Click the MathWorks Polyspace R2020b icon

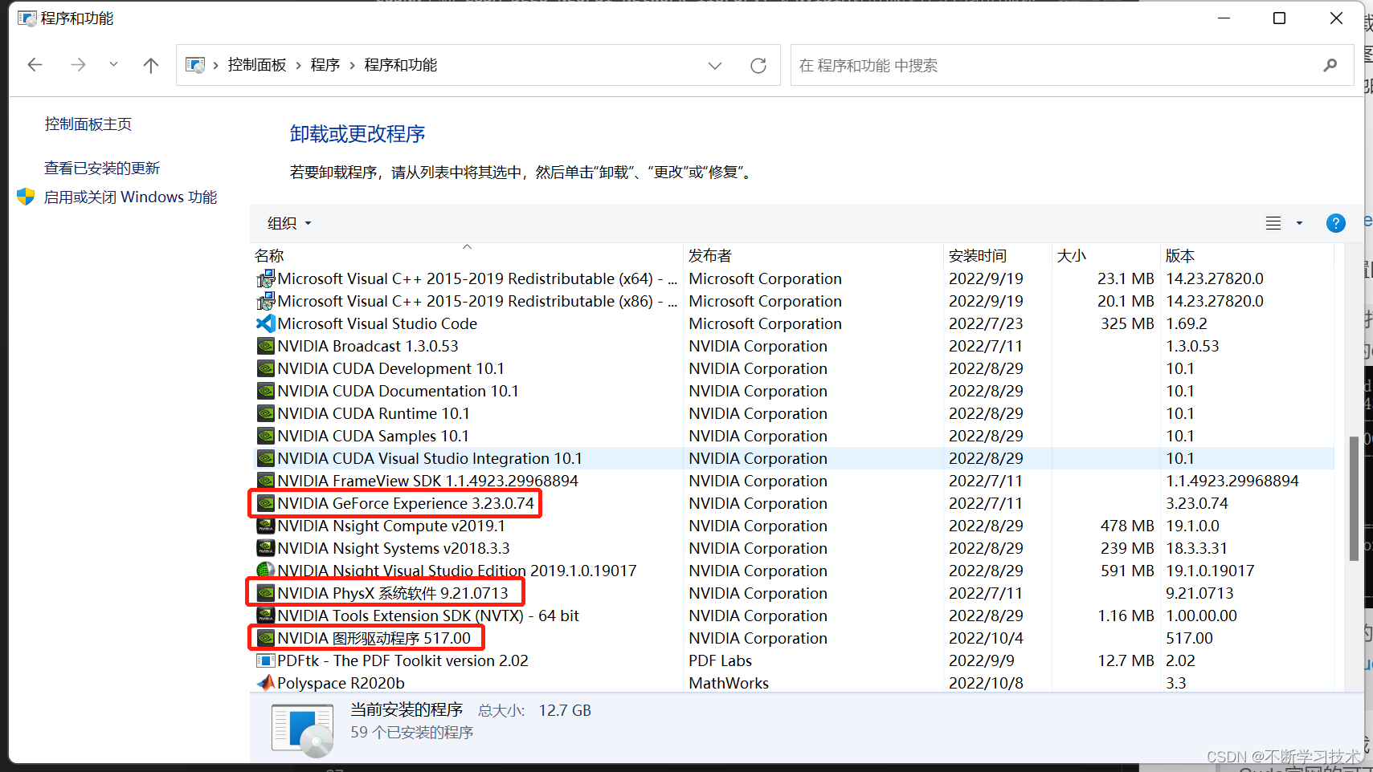pos(265,683)
